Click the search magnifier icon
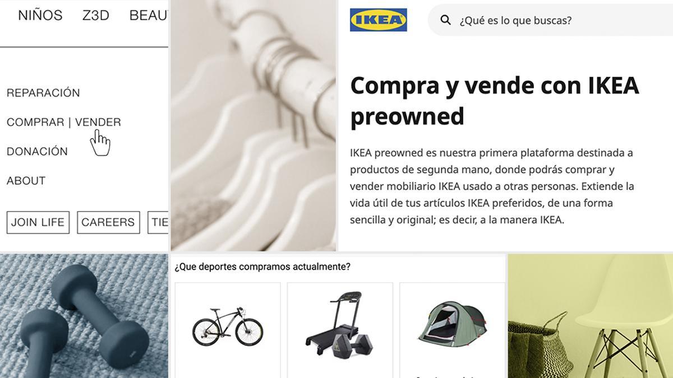The width and height of the screenshot is (673, 378). click(x=445, y=20)
